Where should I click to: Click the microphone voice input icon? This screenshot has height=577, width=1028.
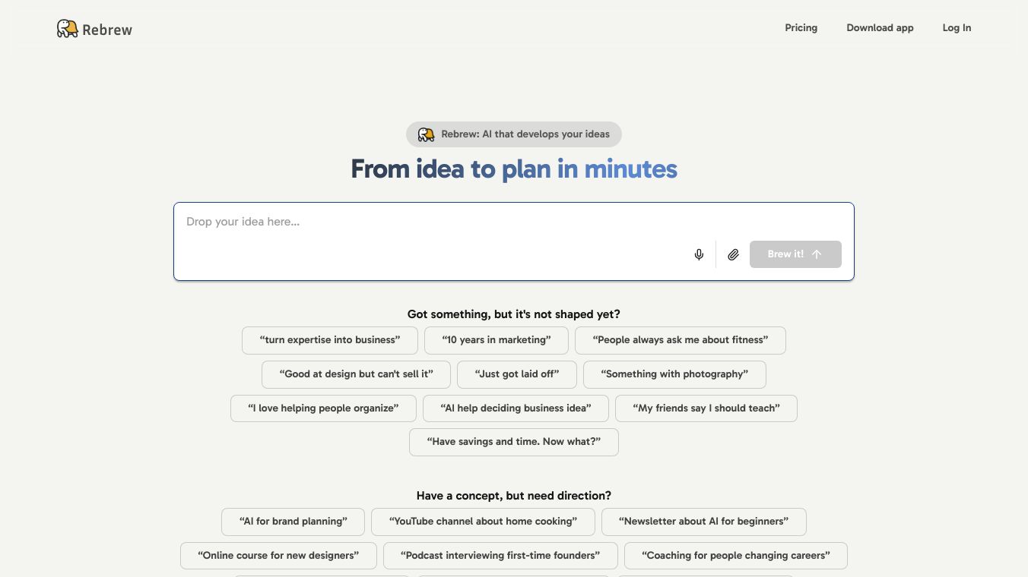(699, 254)
